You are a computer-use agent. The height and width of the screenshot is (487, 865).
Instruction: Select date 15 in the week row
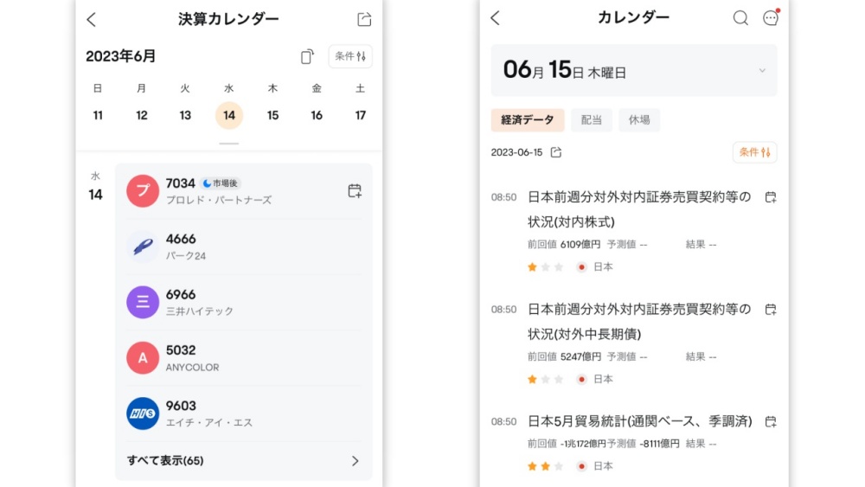273,115
